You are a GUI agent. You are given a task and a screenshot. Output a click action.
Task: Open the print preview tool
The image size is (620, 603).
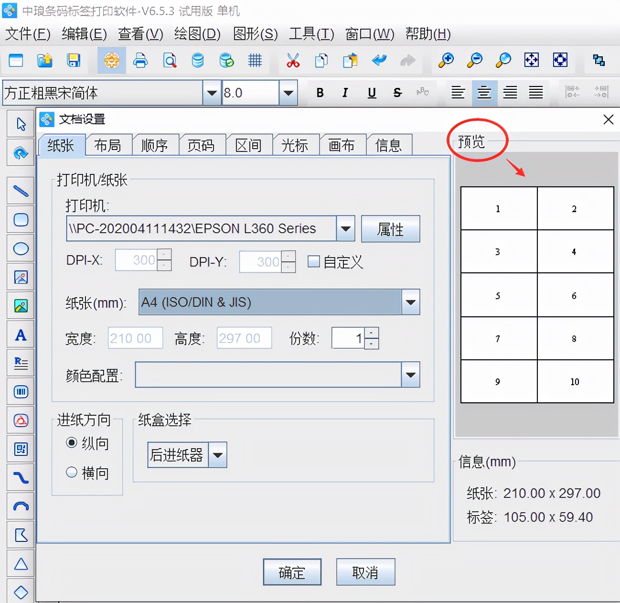(x=169, y=61)
